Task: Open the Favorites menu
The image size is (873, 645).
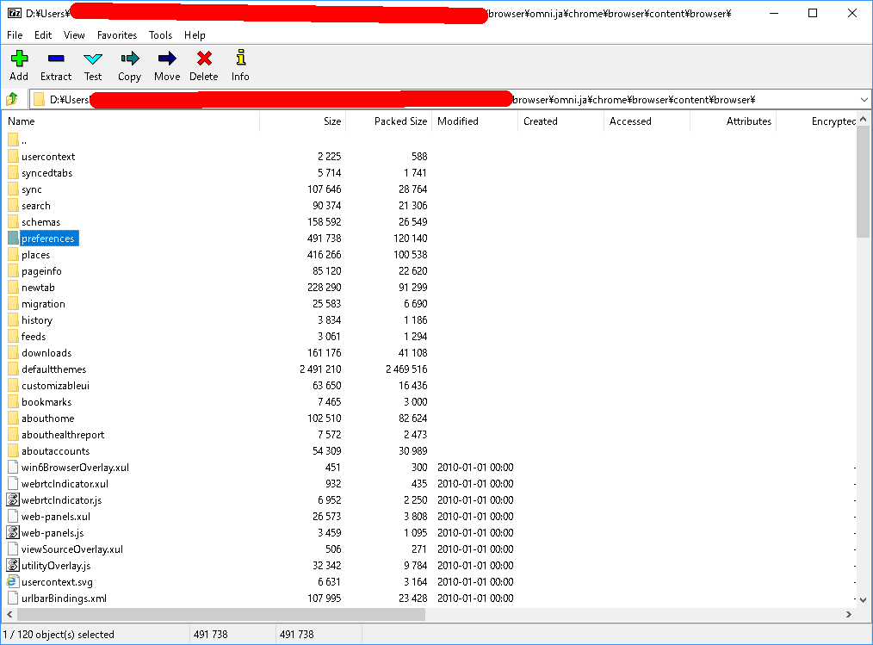Action: [x=117, y=35]
